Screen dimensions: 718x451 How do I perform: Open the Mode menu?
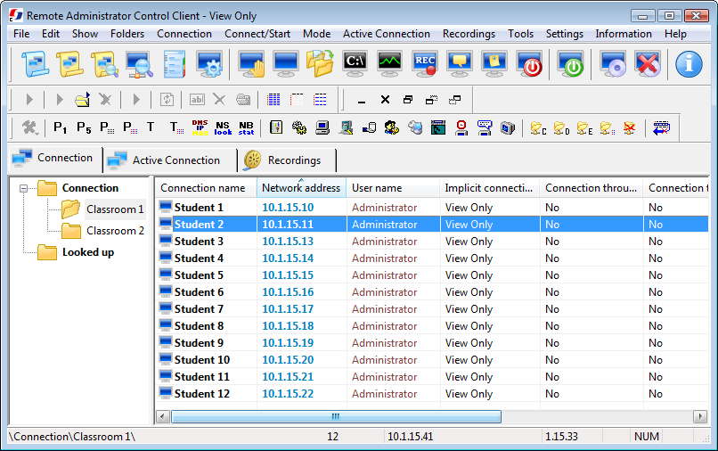316,34
